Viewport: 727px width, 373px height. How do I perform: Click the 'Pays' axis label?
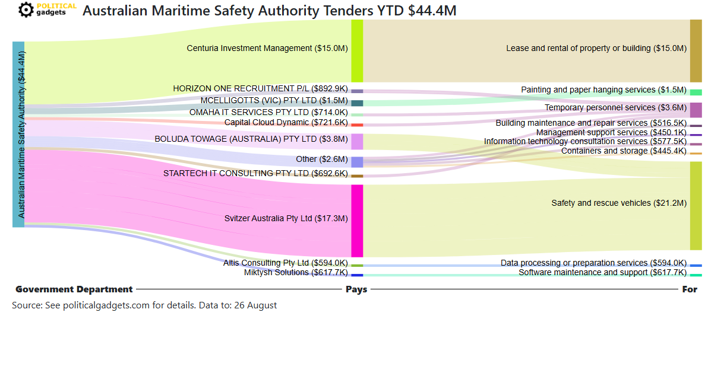coord(356,289)
